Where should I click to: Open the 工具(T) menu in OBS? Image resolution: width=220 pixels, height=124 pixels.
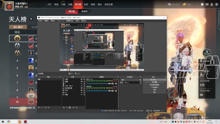[x=77, y=21]
